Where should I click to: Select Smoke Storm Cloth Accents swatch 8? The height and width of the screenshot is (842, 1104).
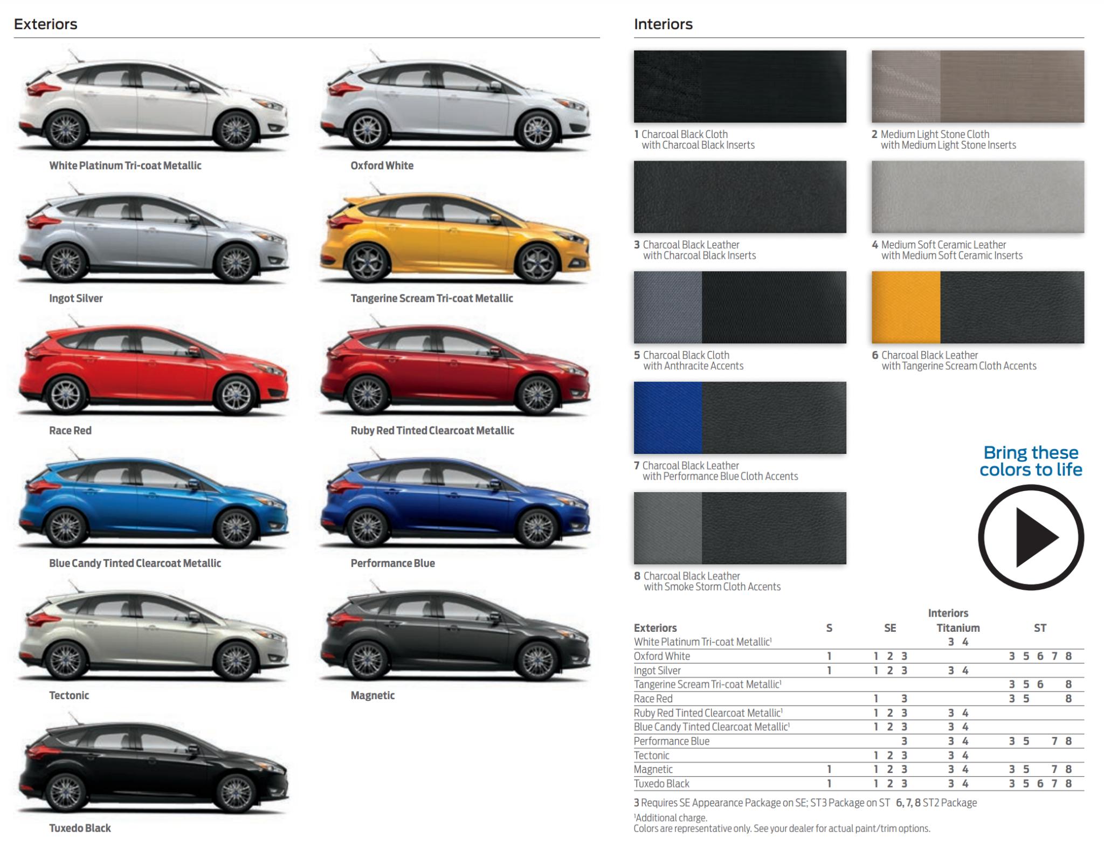(740, 528)
